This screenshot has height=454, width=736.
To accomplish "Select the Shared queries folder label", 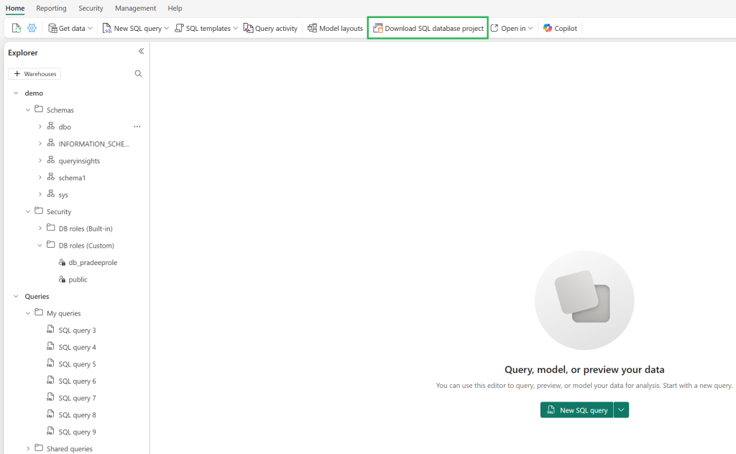I will (70, 449).
